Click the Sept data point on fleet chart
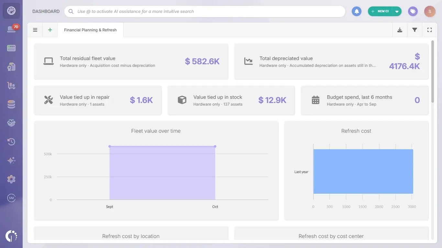This screenshot has width=442, height=248. coord(110,146)
